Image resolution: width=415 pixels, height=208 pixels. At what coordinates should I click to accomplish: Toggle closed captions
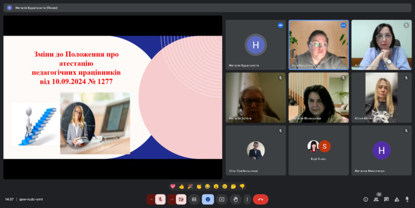[194, 199]
